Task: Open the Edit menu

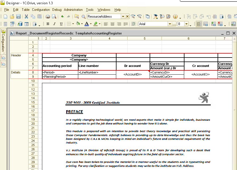Action: 16,10
